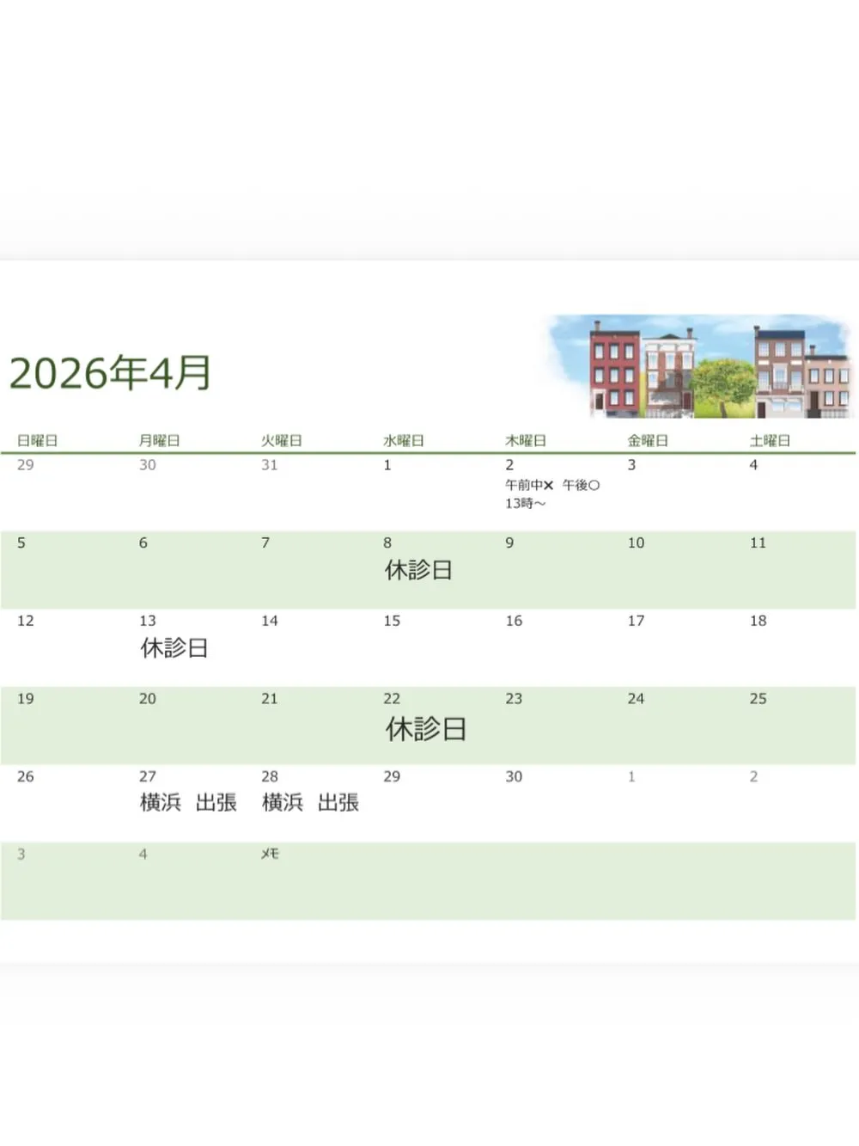Click the townhouses illustration in the header
Viewport: 859px width, 1146px height.
(x=702, y=367)
